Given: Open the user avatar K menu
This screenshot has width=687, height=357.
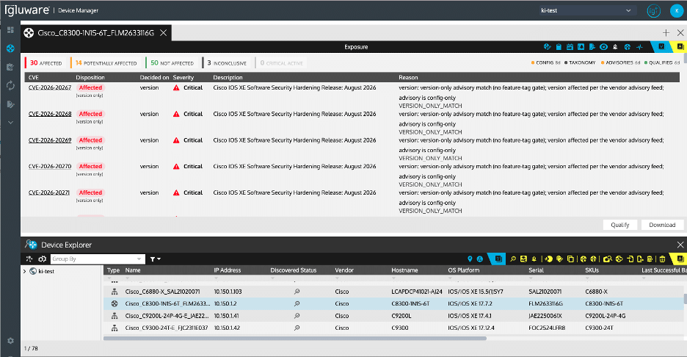Looking at the screenshot, I should tap(677, 10).
